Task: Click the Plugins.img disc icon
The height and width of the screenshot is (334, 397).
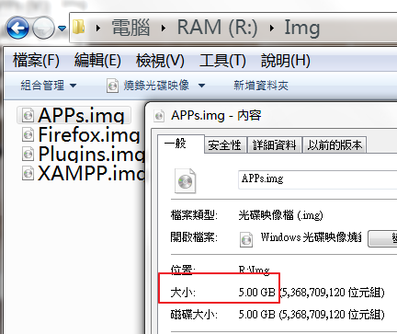Action: 28,154
